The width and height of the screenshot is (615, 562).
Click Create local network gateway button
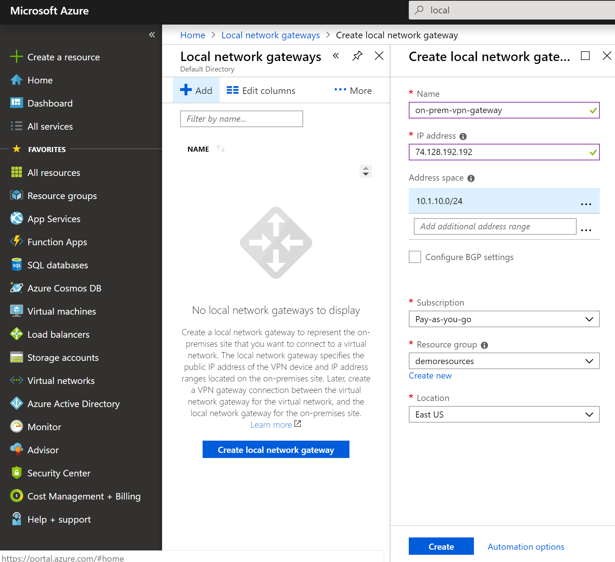[276, 449]
